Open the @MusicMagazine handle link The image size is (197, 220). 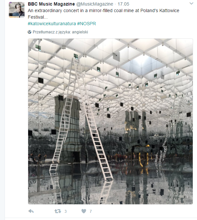[95, 4]
